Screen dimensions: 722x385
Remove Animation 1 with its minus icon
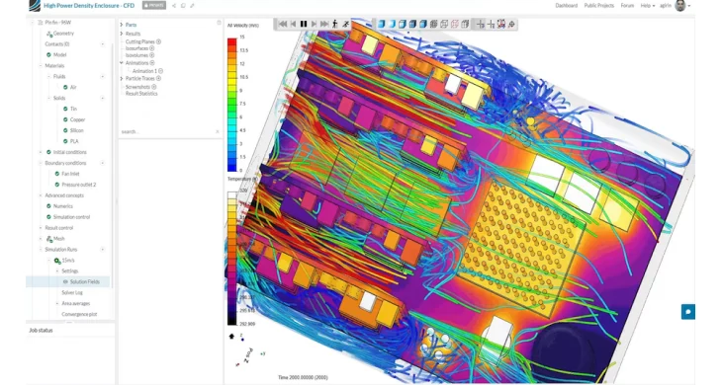click(x=160, y=71)
